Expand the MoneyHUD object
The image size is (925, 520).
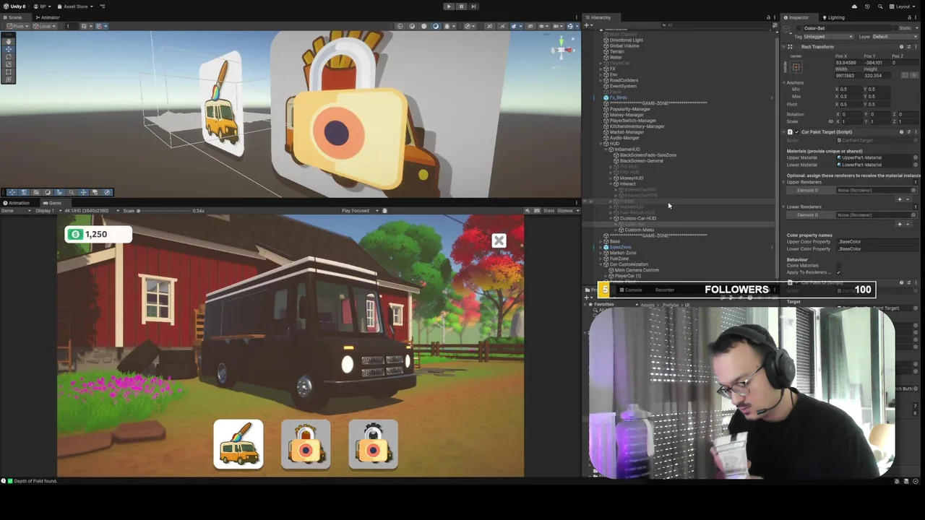[x=611, y=178]
